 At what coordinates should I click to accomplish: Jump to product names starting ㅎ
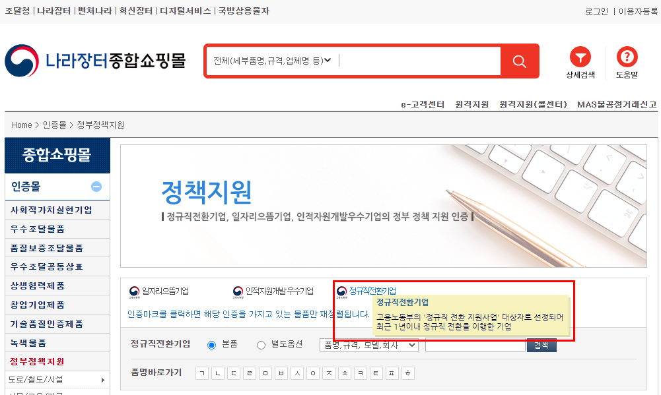(x=408, y=373)
